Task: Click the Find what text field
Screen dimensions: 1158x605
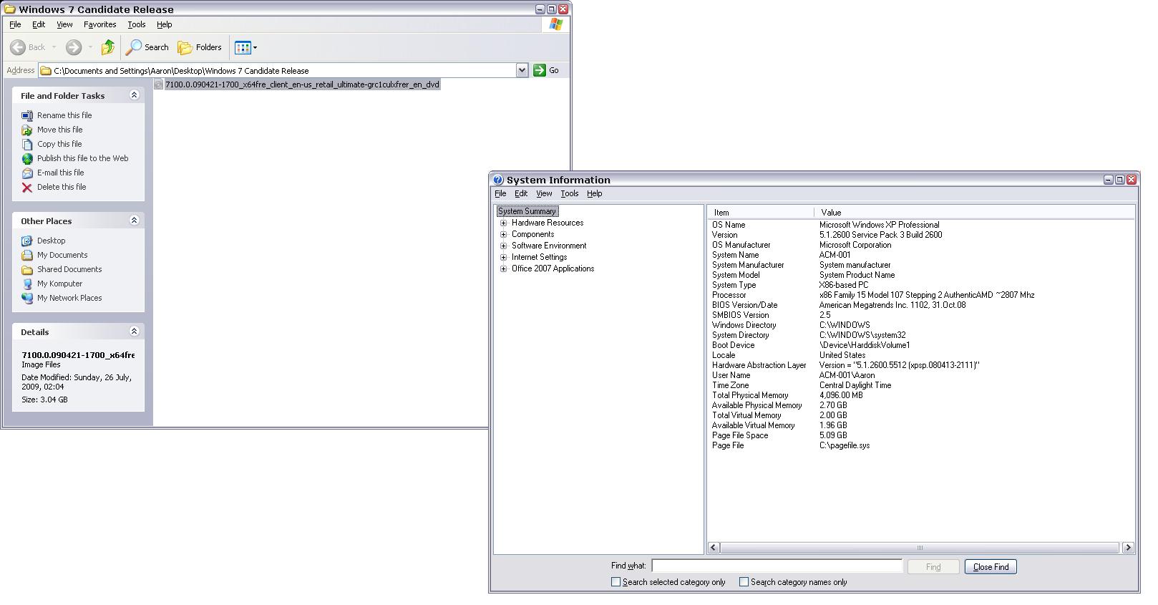Action: (x=777, y=566)
